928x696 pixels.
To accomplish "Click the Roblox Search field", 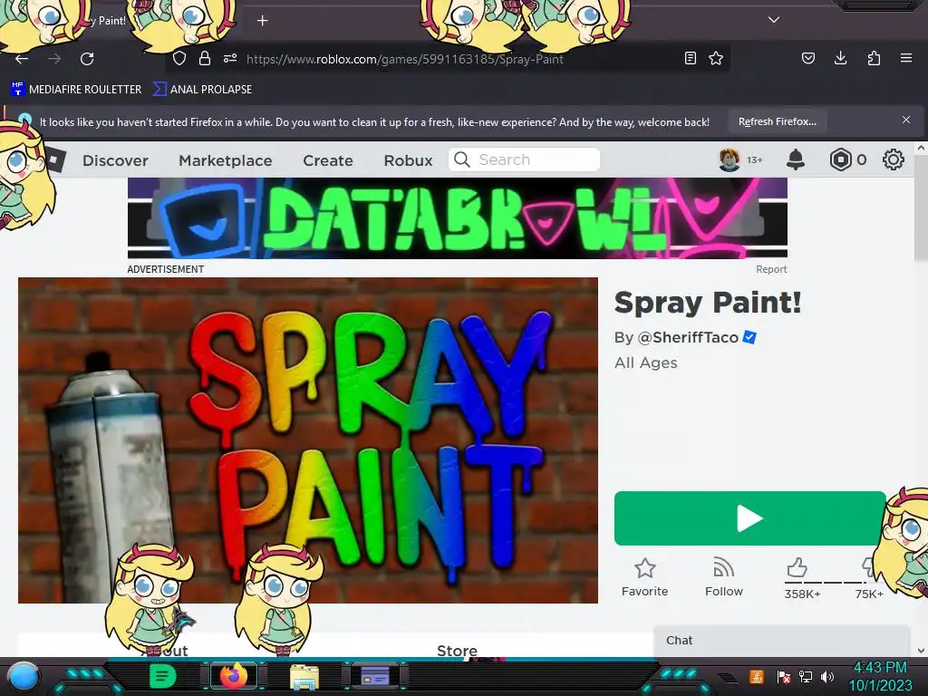I will [x=525, y=159].
